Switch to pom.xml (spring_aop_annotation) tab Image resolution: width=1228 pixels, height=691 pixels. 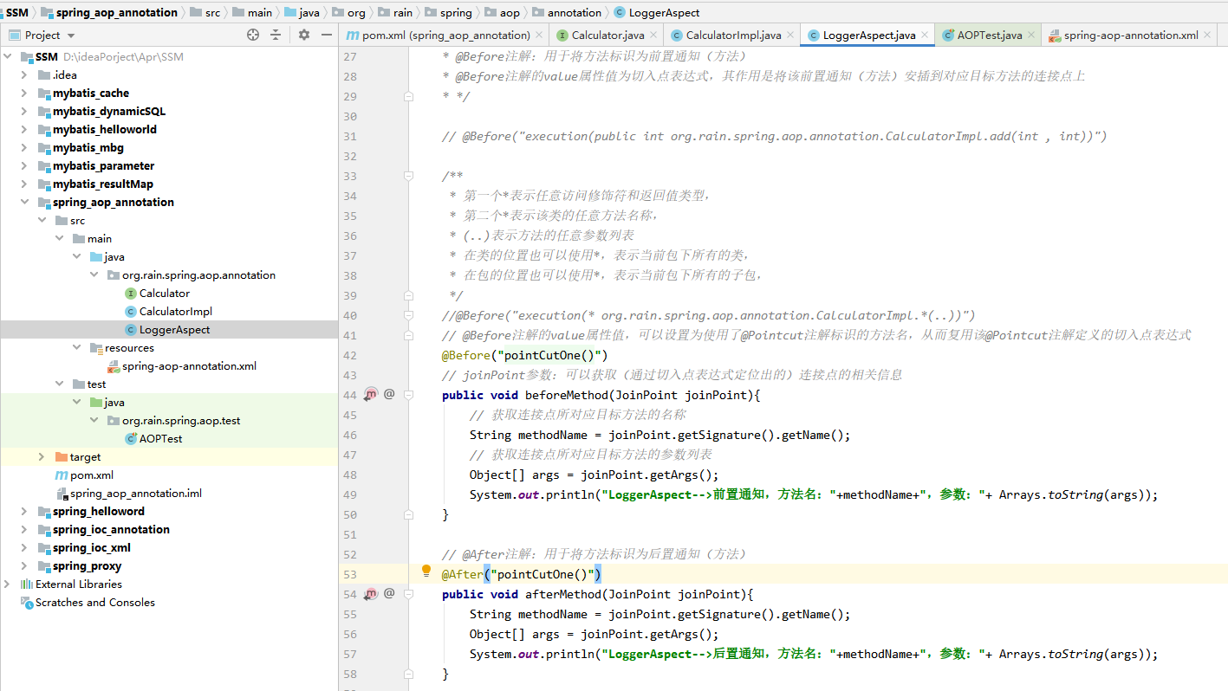pyautogui.click(x=445, y=36)
